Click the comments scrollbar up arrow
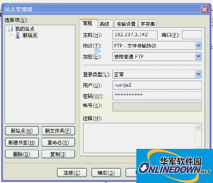The width and height of the screenshot is (213, 183). coord(198,127)
